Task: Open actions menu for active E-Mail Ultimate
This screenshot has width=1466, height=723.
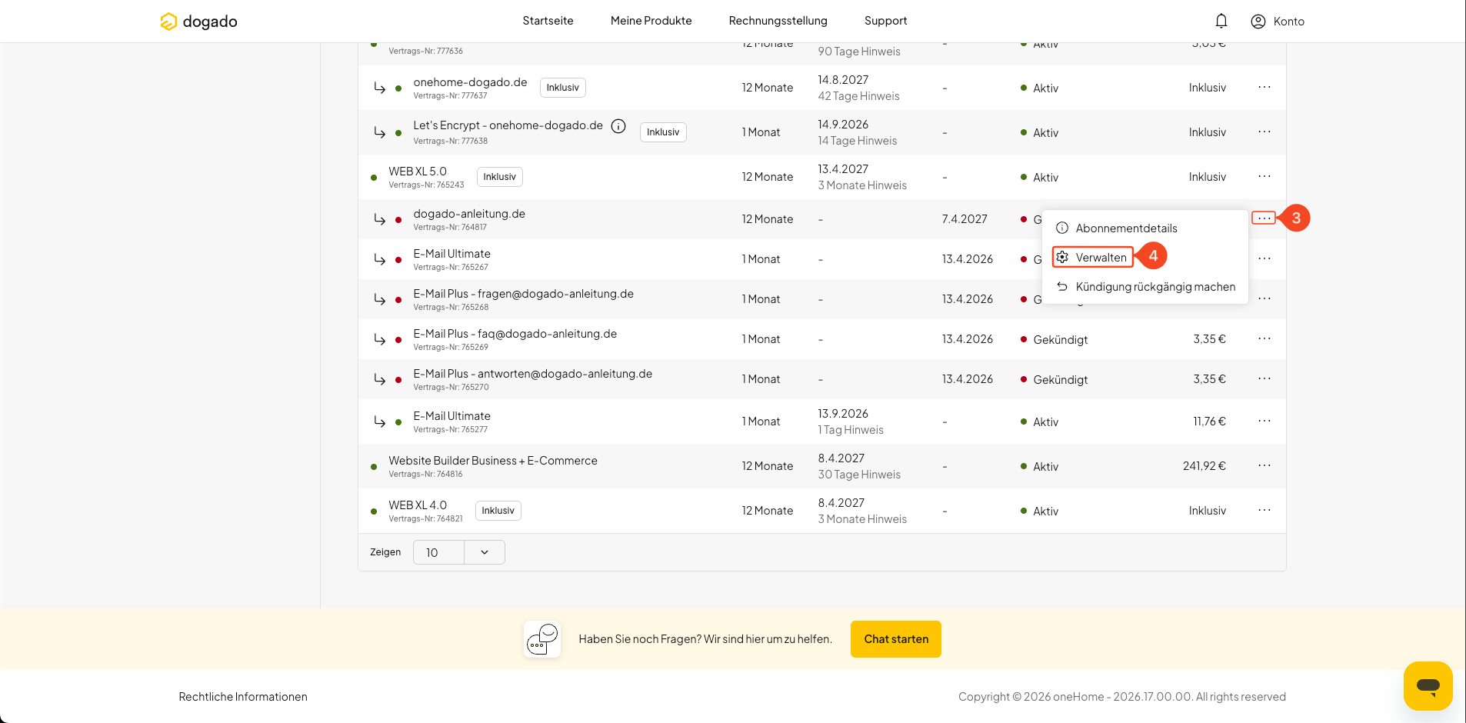Action: click(1264, 421)
